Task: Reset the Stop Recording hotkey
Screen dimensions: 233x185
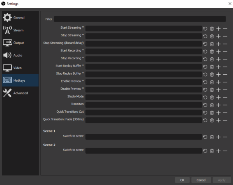Action: pos(205,59)
